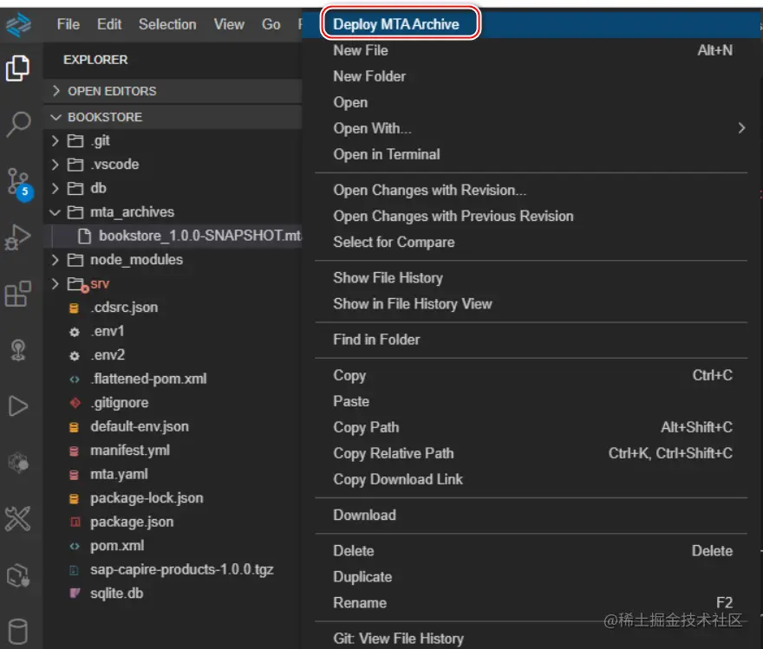
Task: Expand the node_modules folder
Action: 55,260
